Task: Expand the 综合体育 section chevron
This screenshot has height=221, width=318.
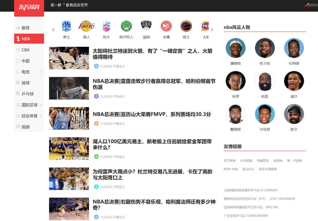Action: (x=42, y=115)
